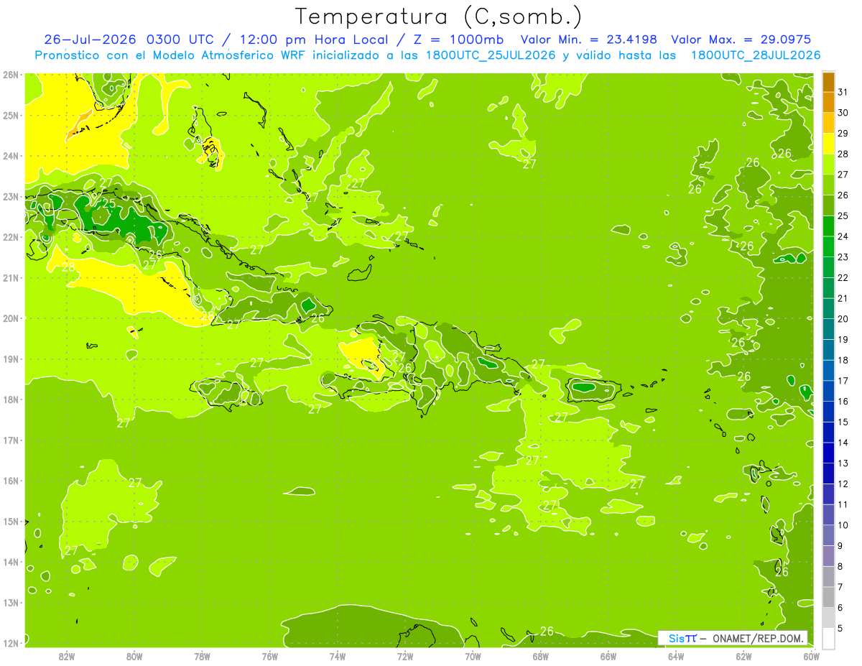The width and height of the screenshot is (862, 666).
Task: Click the '20N' latitude axis label
Action: click(10, 318)
